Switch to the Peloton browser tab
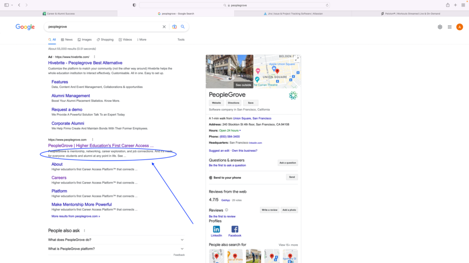This screenshot has height=263, width=469. (x=410, y=13)
